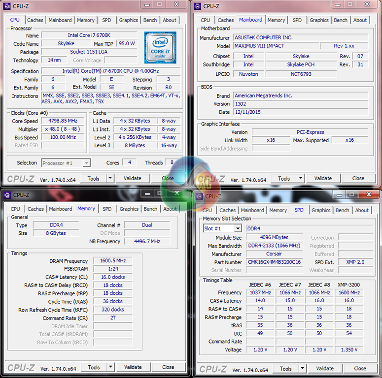382x378 pixels.
Task: Minimize the Mainboard window
Action: click(338, 4)
